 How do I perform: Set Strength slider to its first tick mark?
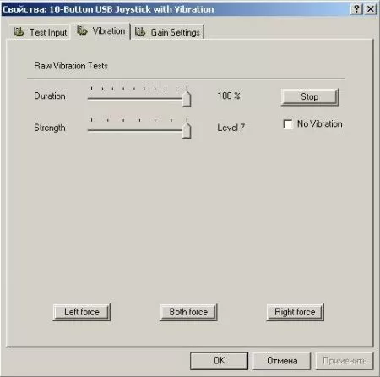click(91, 130)
